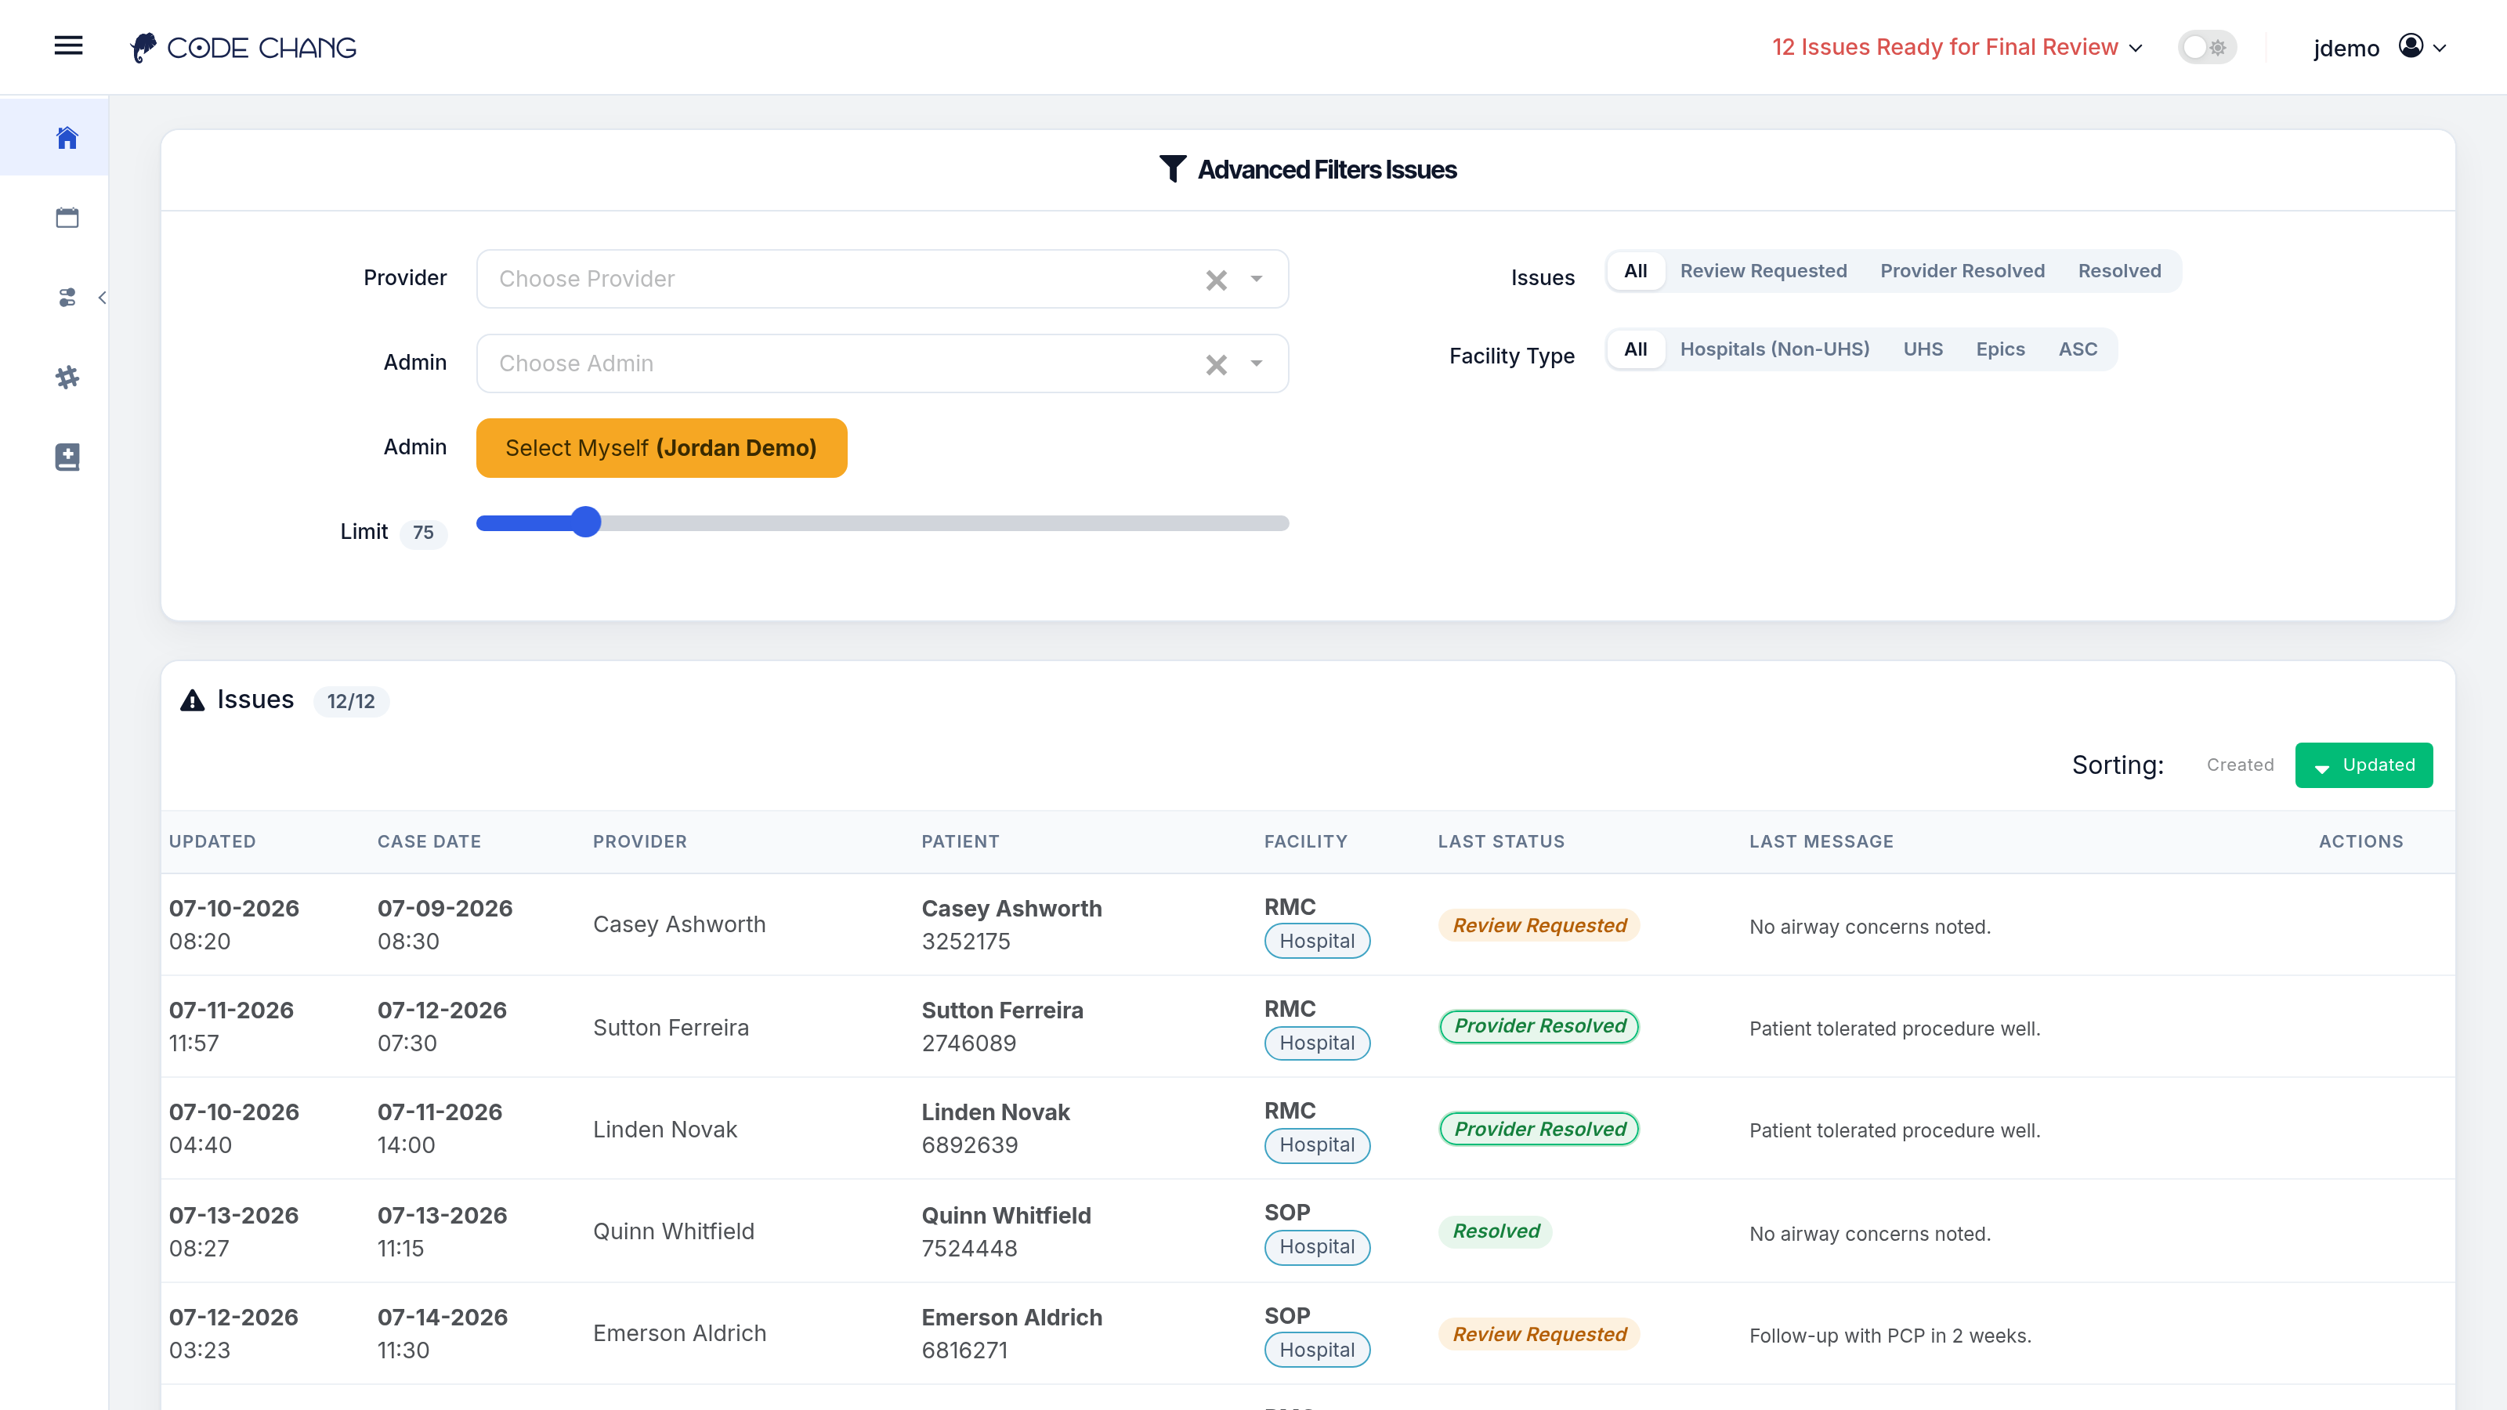Click Quinn Whitfield's Resolved status badge
This screenshot has height=1410, width=2507.
[x=1495, y=1231]
